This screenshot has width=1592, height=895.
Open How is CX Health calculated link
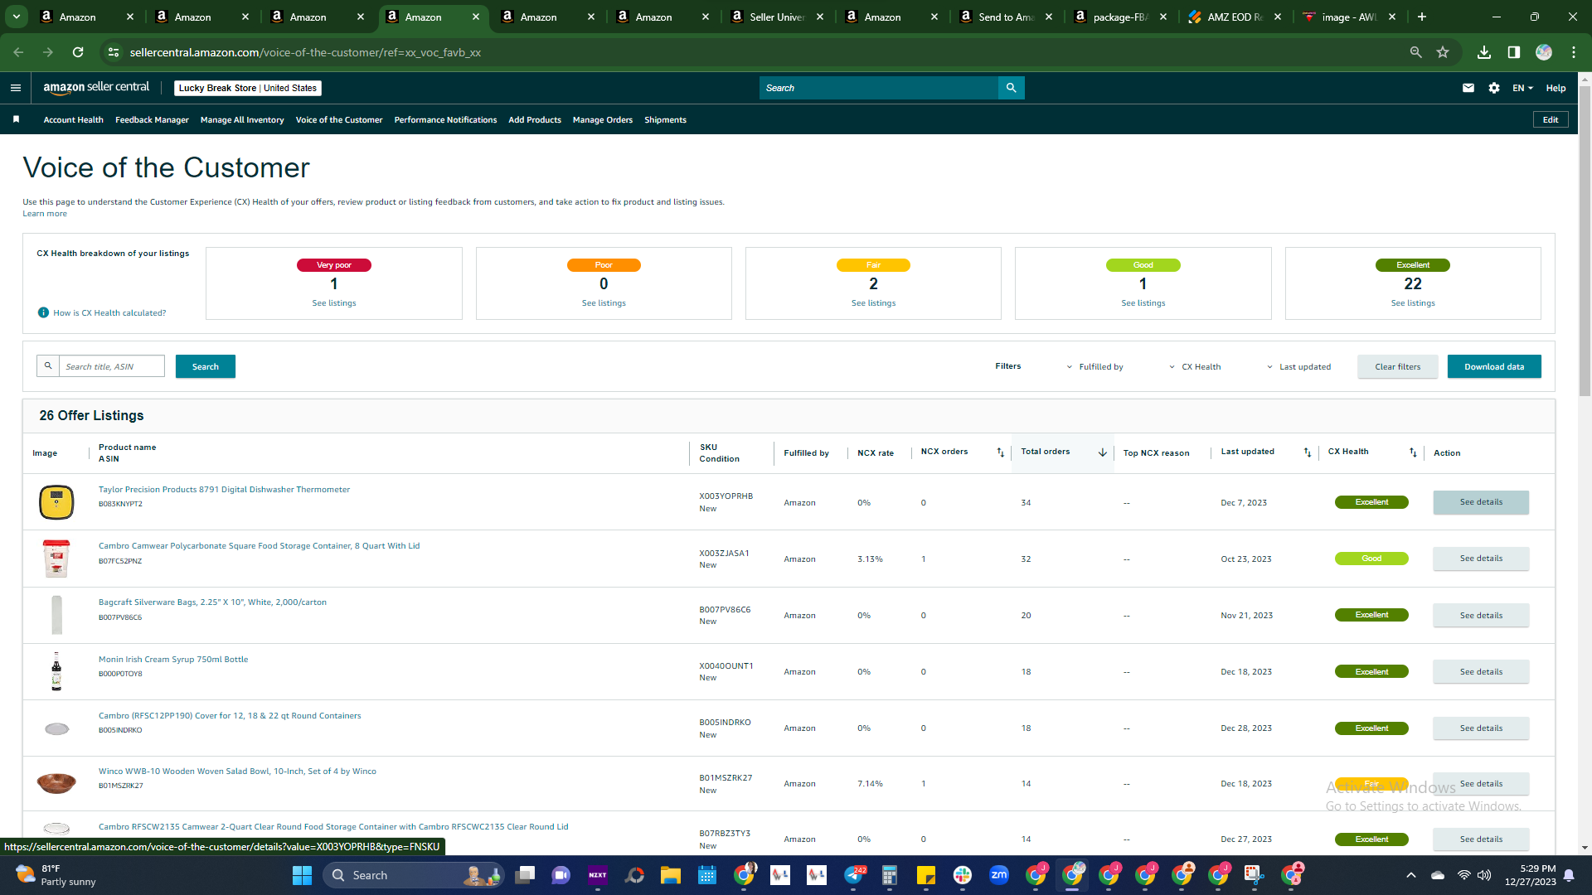(109, 313)
